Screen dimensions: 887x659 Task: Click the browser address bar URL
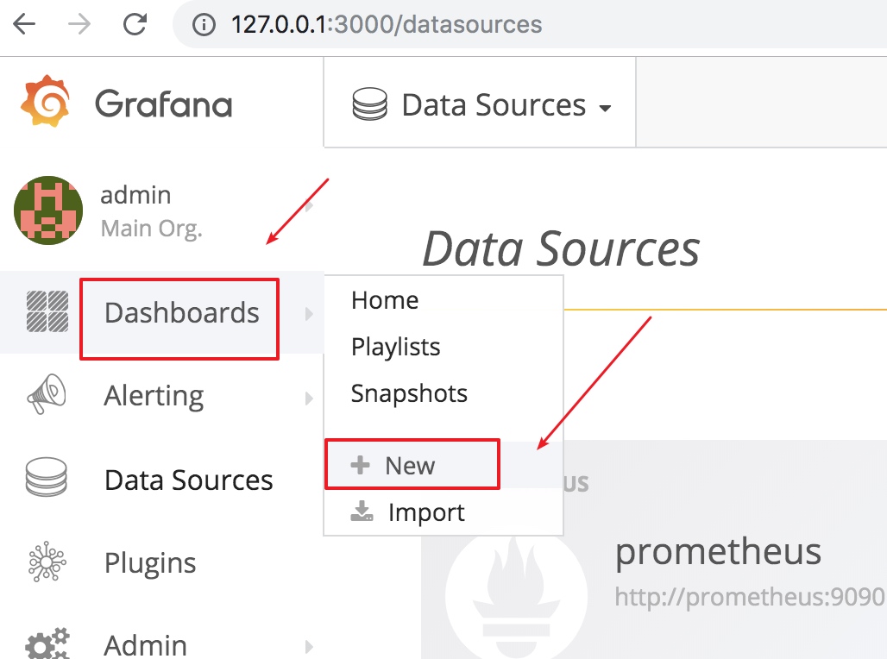(387, 24)
